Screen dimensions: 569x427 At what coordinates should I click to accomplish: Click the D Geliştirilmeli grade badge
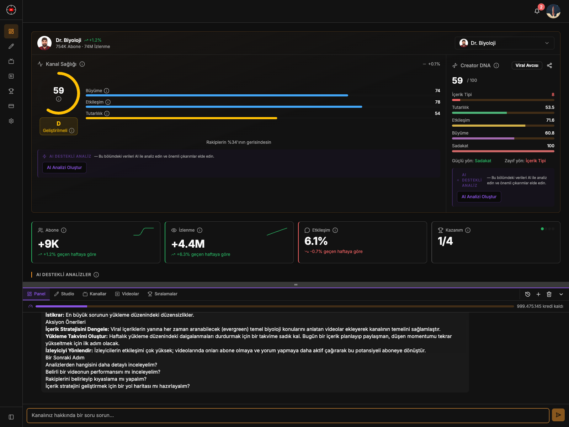tap(59, 126)
